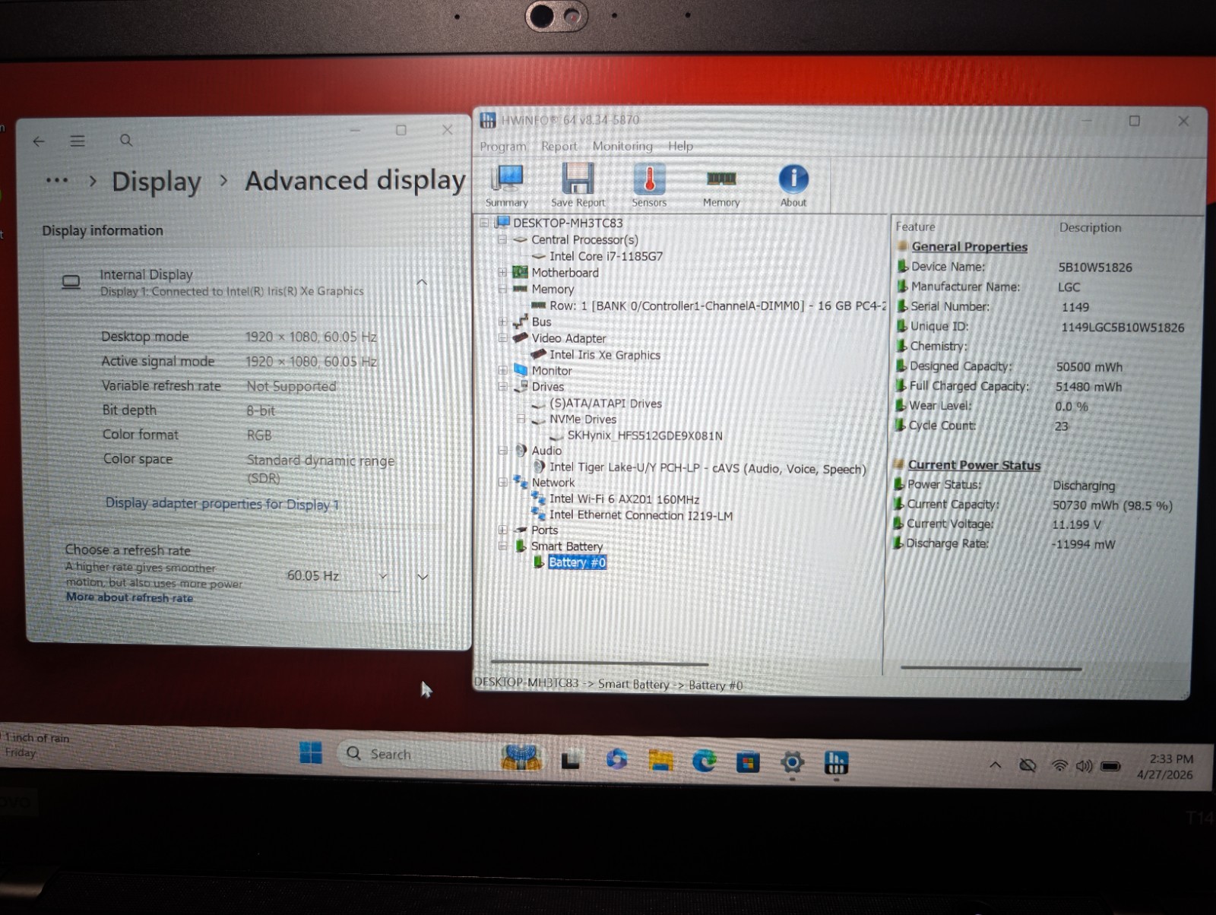Click the HWiNFO taskbar icon
Screen dimensions: 1216x915
[x=836, y=762]
